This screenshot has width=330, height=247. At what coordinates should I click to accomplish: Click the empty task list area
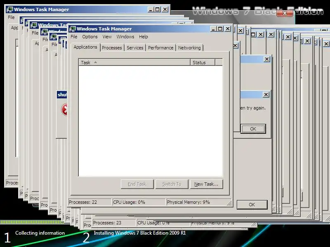[x=151, y=121]
